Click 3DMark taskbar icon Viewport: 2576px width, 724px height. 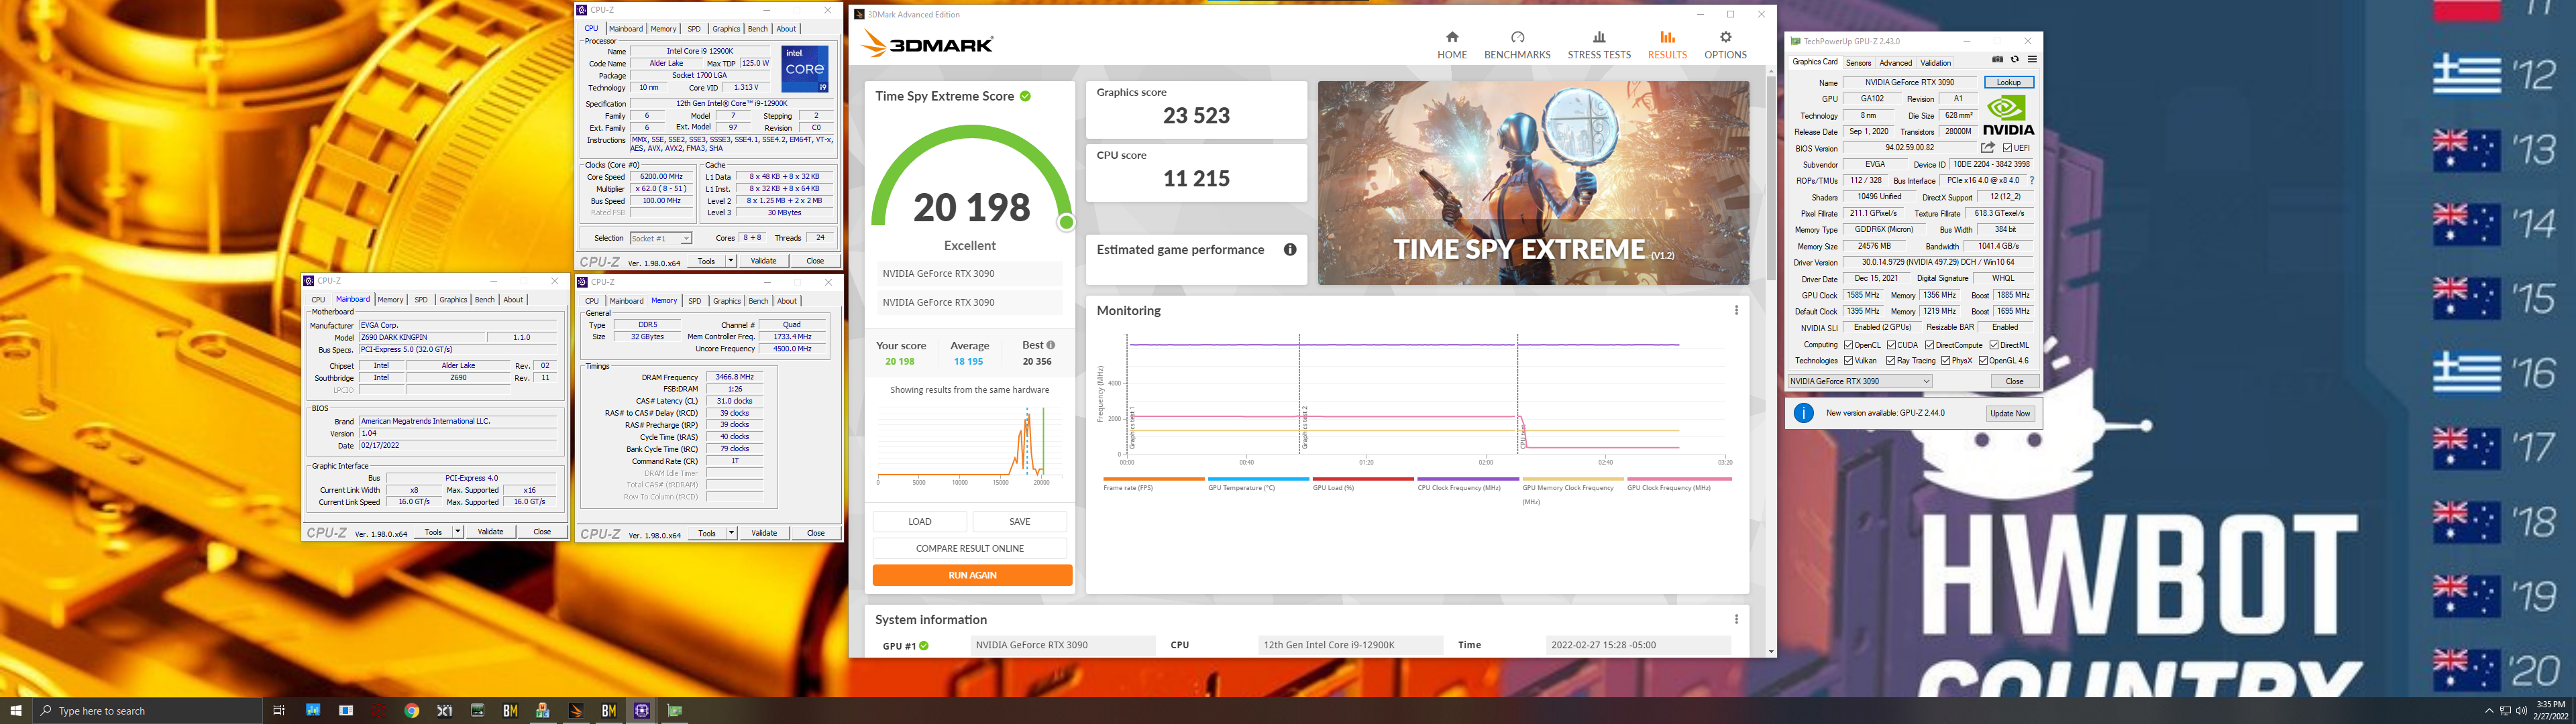[x=576, y=711]
